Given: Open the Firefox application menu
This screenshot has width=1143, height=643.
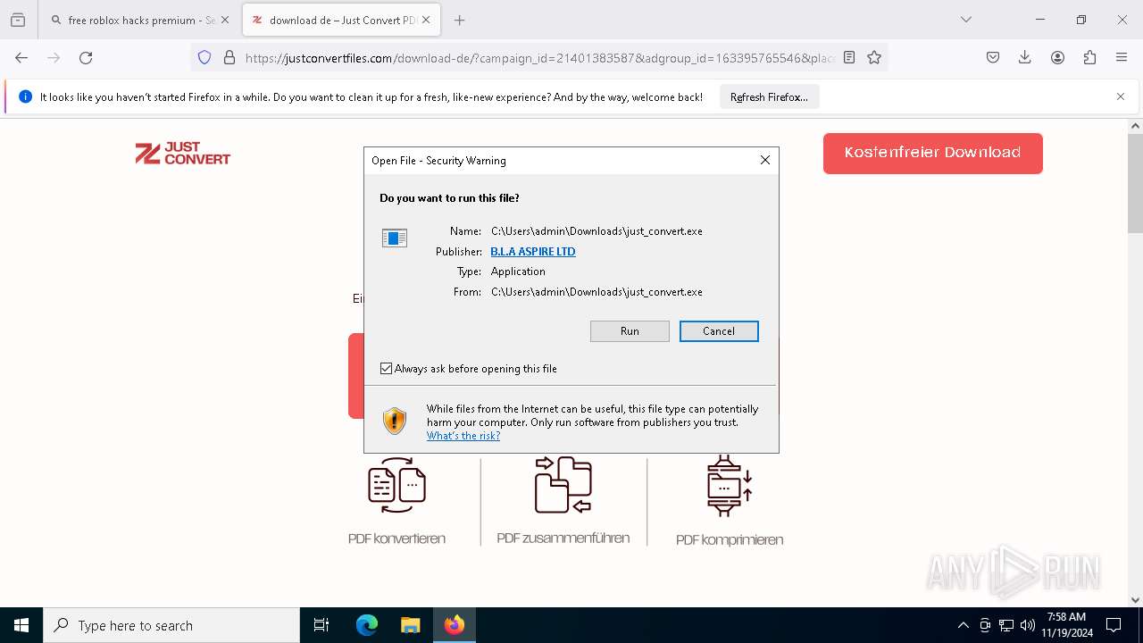Looking at the screenshot, I should (x=1122, y=58).
